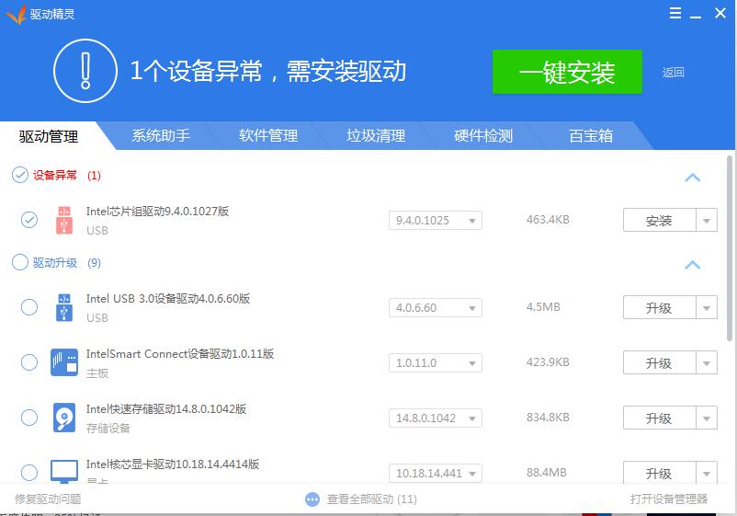The width and height of the screenshot is (737, 516).
Task: Toggle the 设备异常 group checkbox
Action: pos(19,175)
